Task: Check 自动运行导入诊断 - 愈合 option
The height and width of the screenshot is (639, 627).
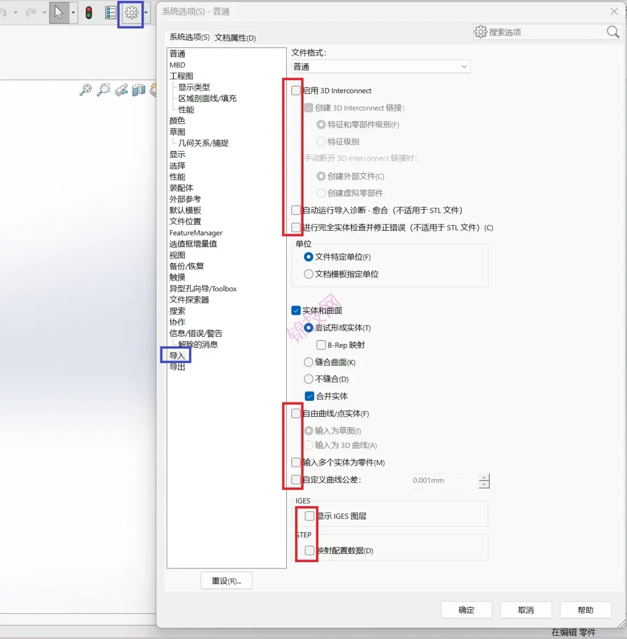Action: coord(296,210)
